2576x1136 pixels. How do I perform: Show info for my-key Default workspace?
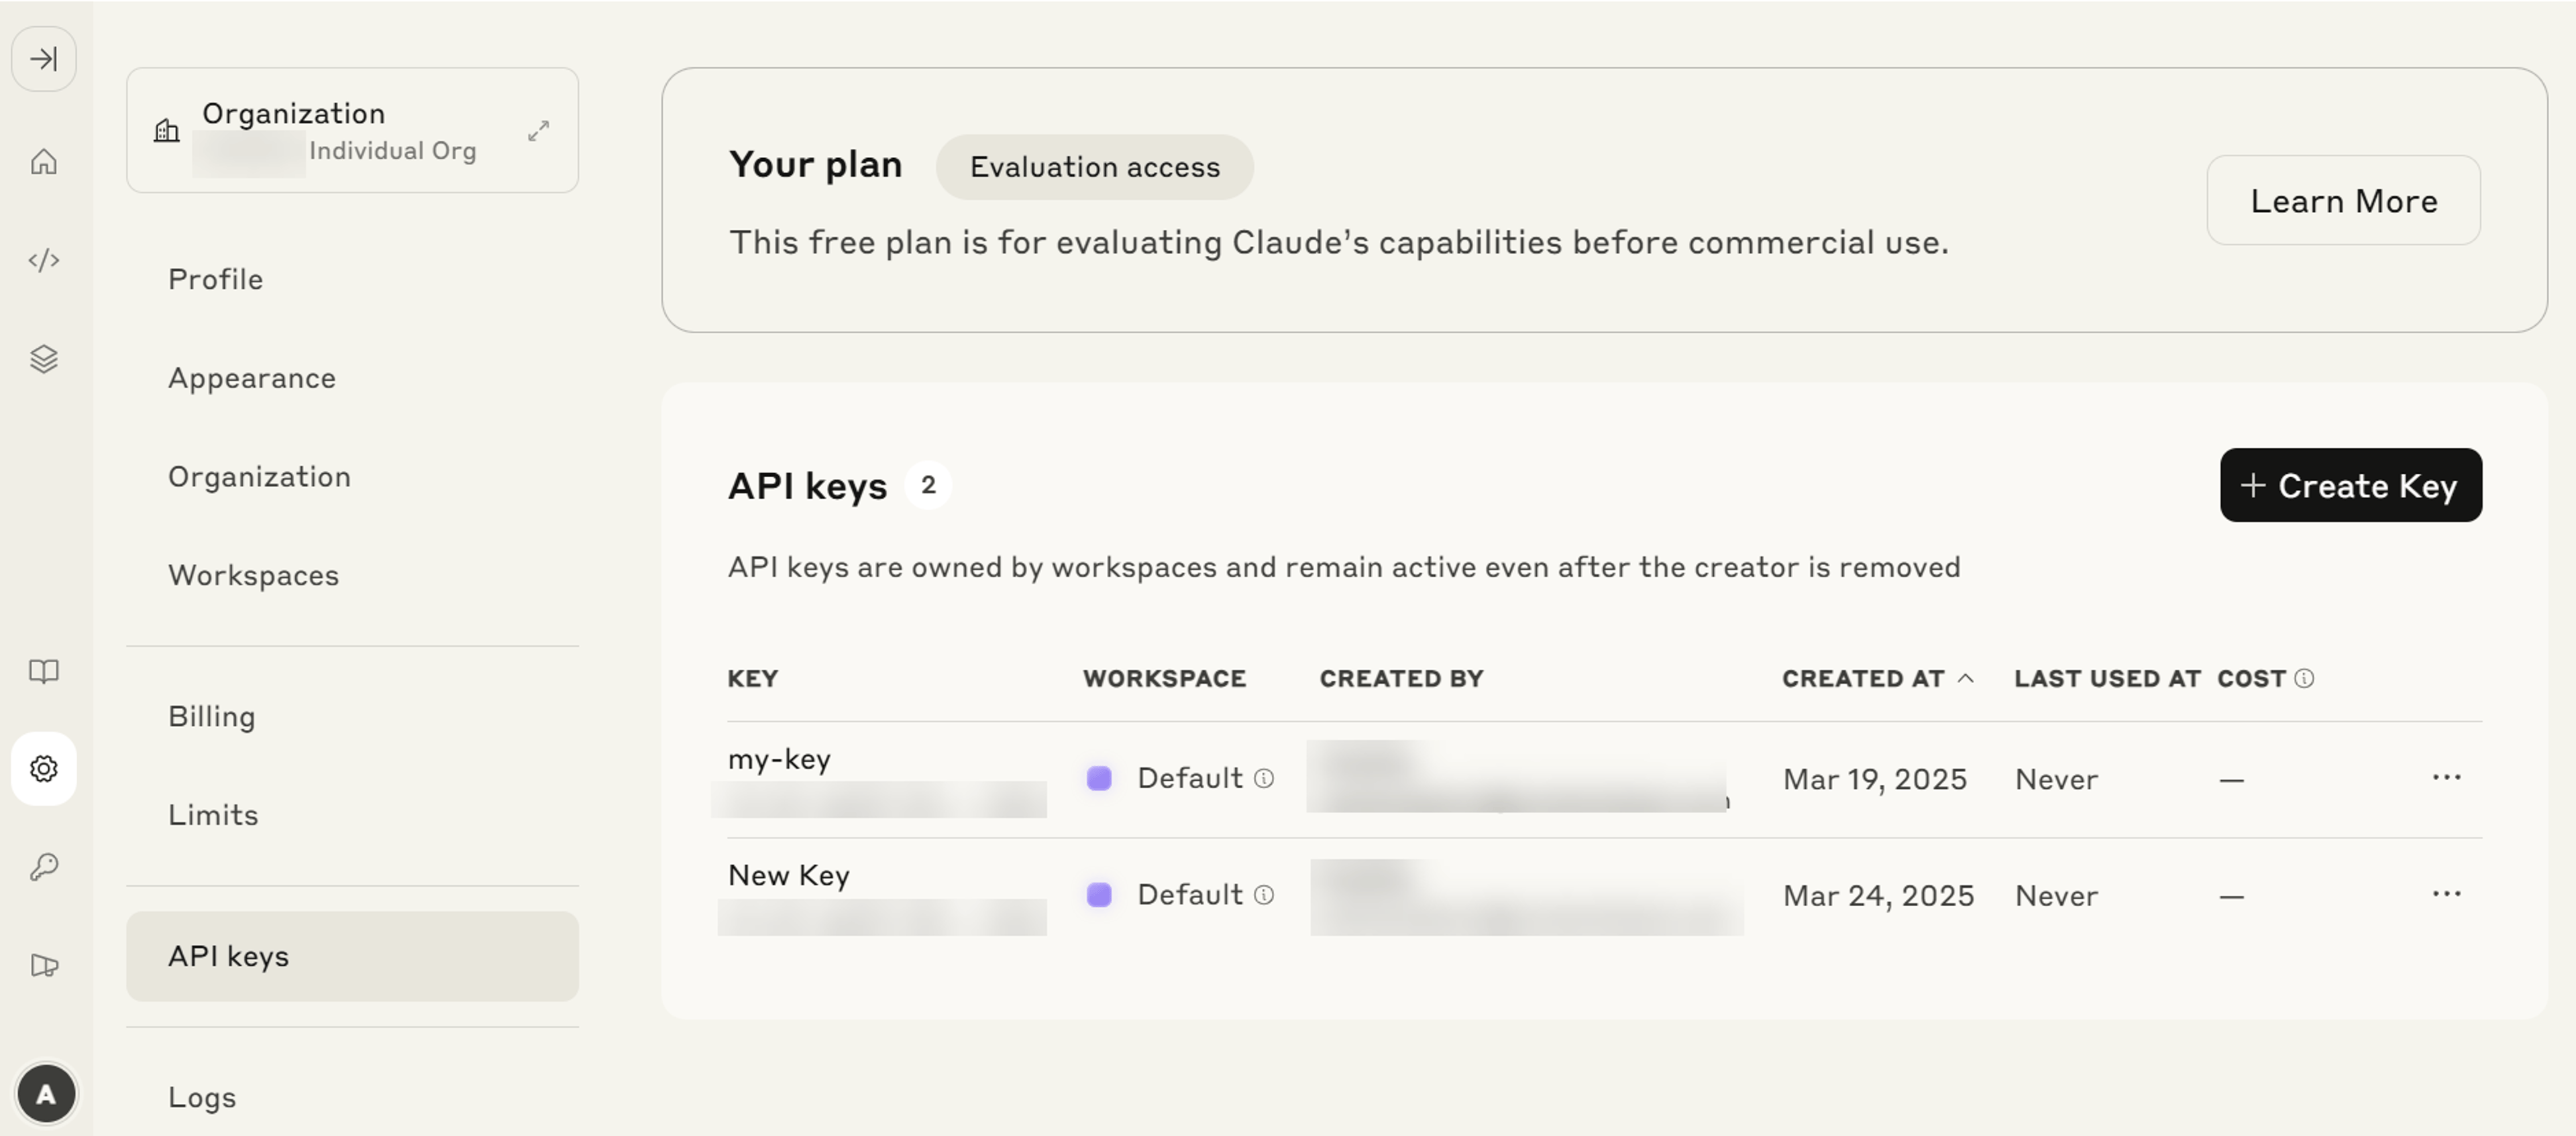1264,778
